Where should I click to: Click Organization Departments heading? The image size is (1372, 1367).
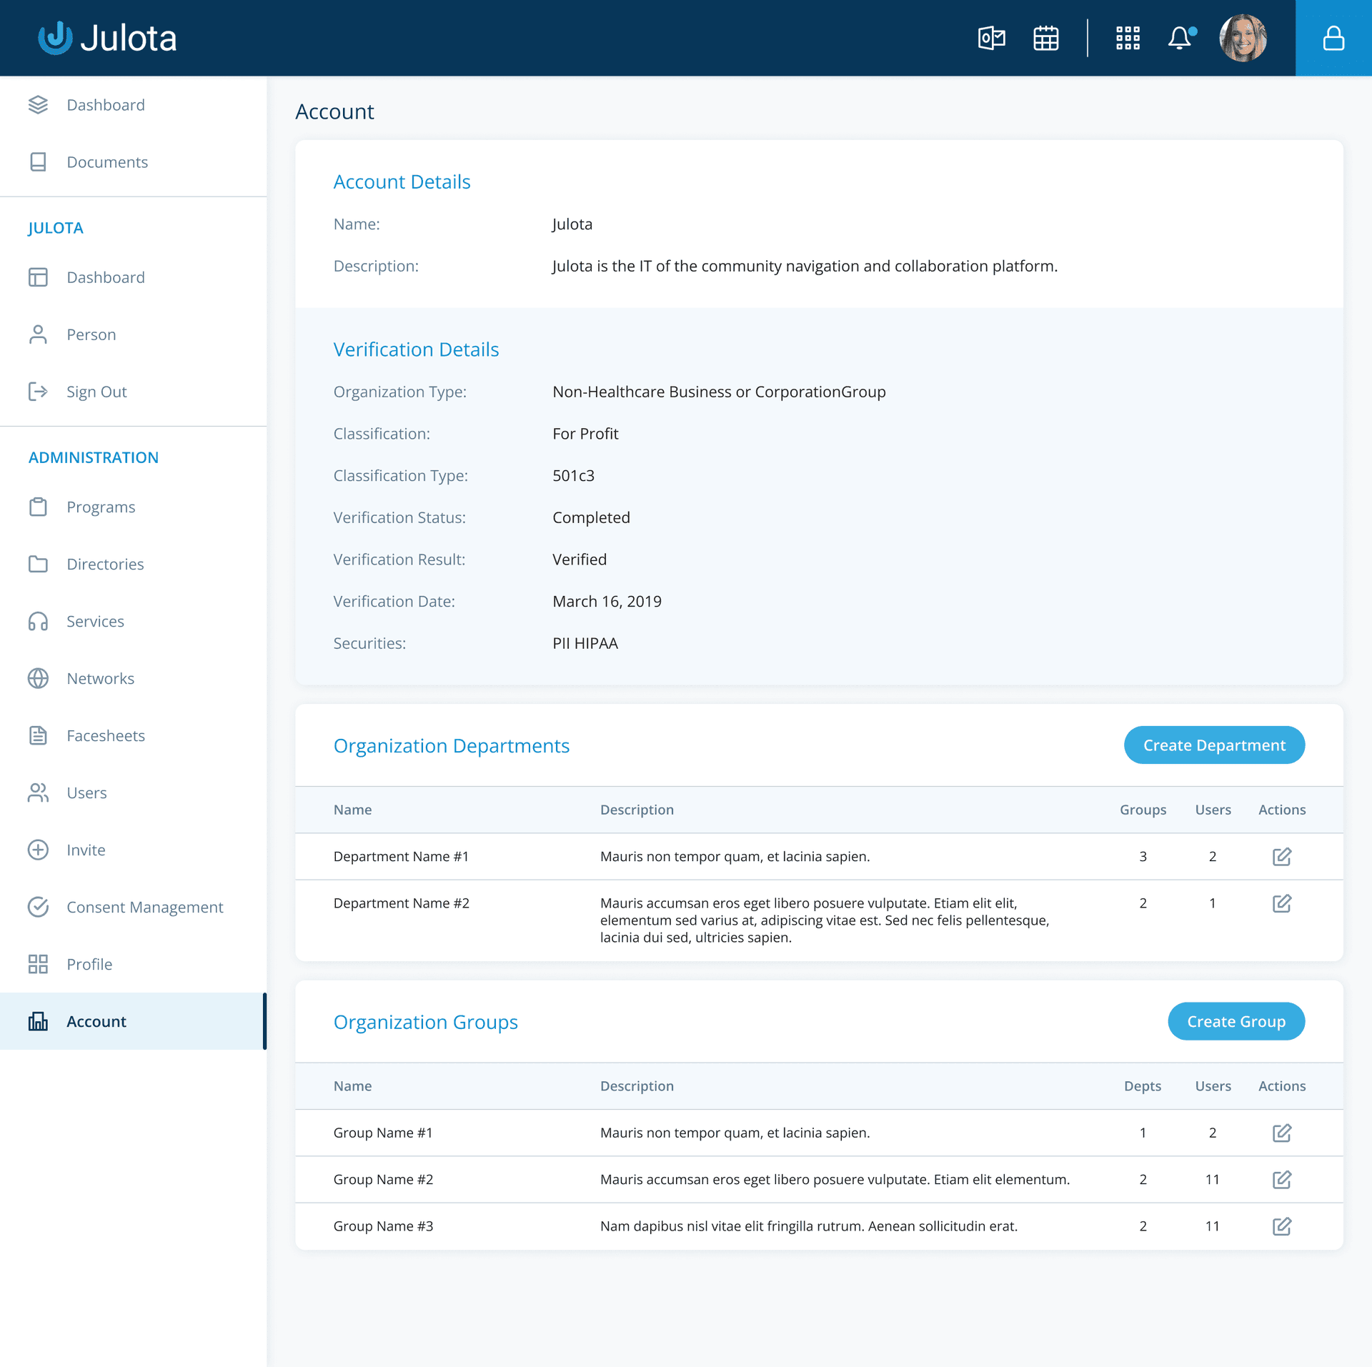click(451, 745)
